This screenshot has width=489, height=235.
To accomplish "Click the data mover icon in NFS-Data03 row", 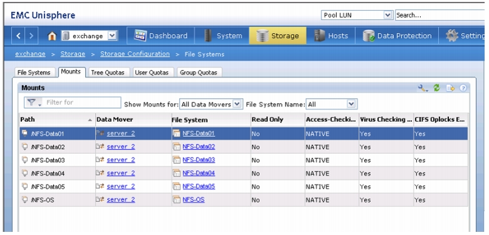I will pos(100,160).
